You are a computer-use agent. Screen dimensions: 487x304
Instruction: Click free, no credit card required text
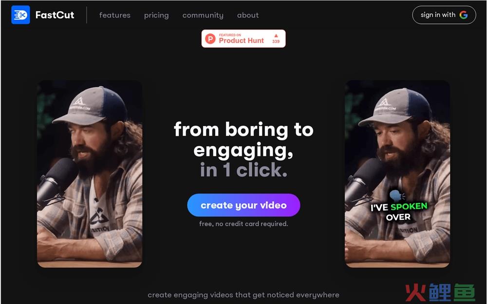(243, 224)
